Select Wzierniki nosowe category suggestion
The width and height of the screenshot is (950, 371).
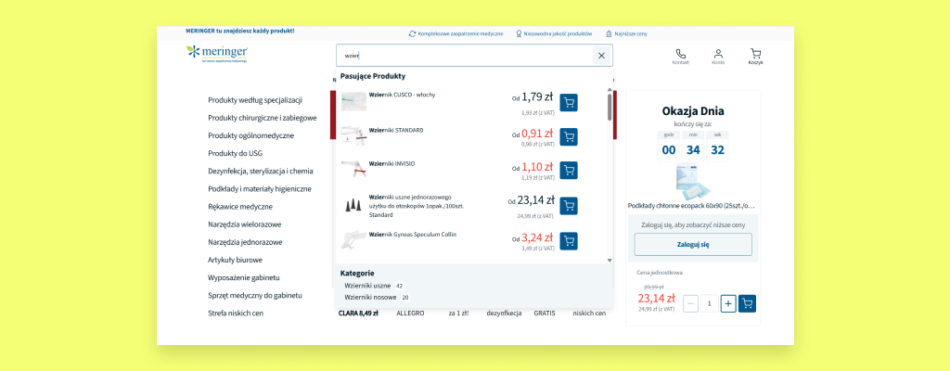(x=371, y=298)
